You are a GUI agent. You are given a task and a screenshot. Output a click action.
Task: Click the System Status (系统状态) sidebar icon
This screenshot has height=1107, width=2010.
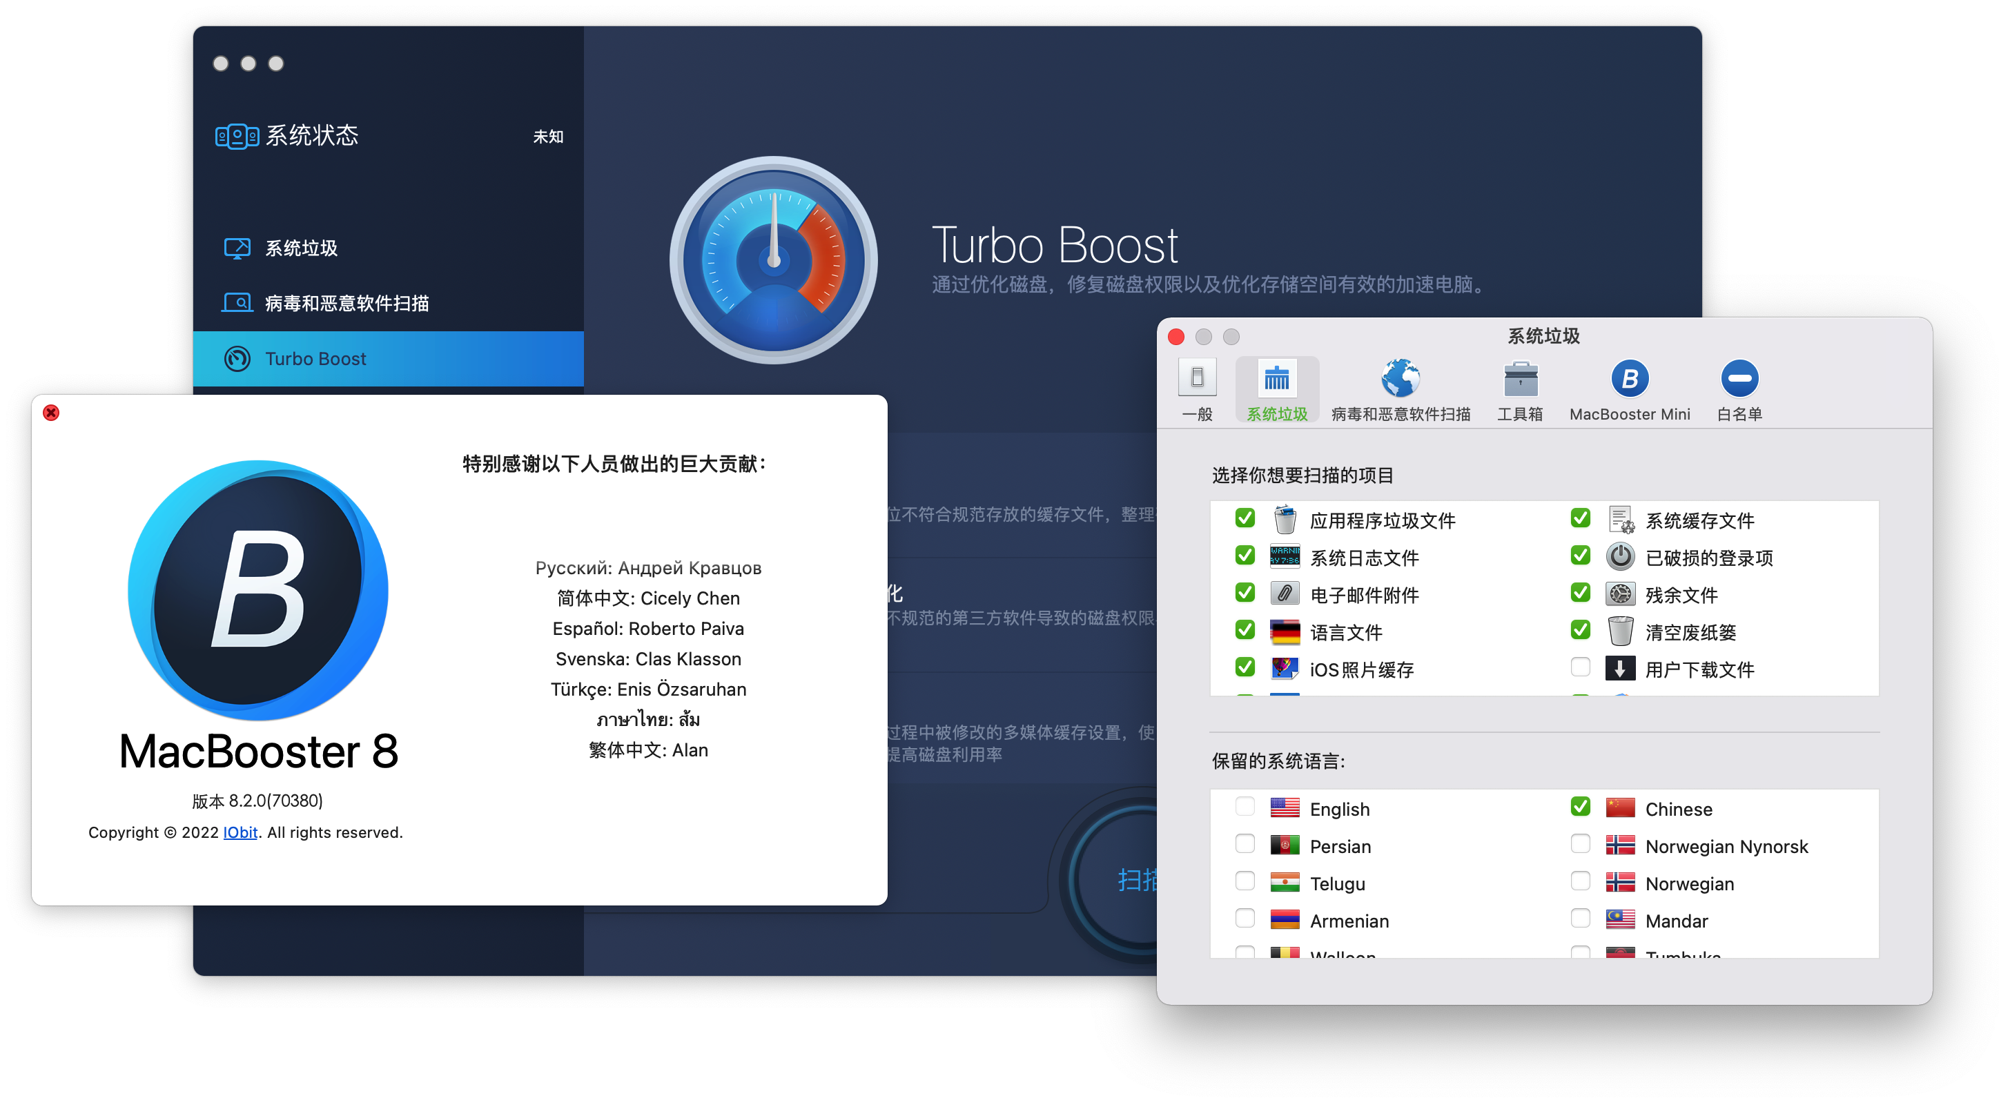tap(237, 137)
